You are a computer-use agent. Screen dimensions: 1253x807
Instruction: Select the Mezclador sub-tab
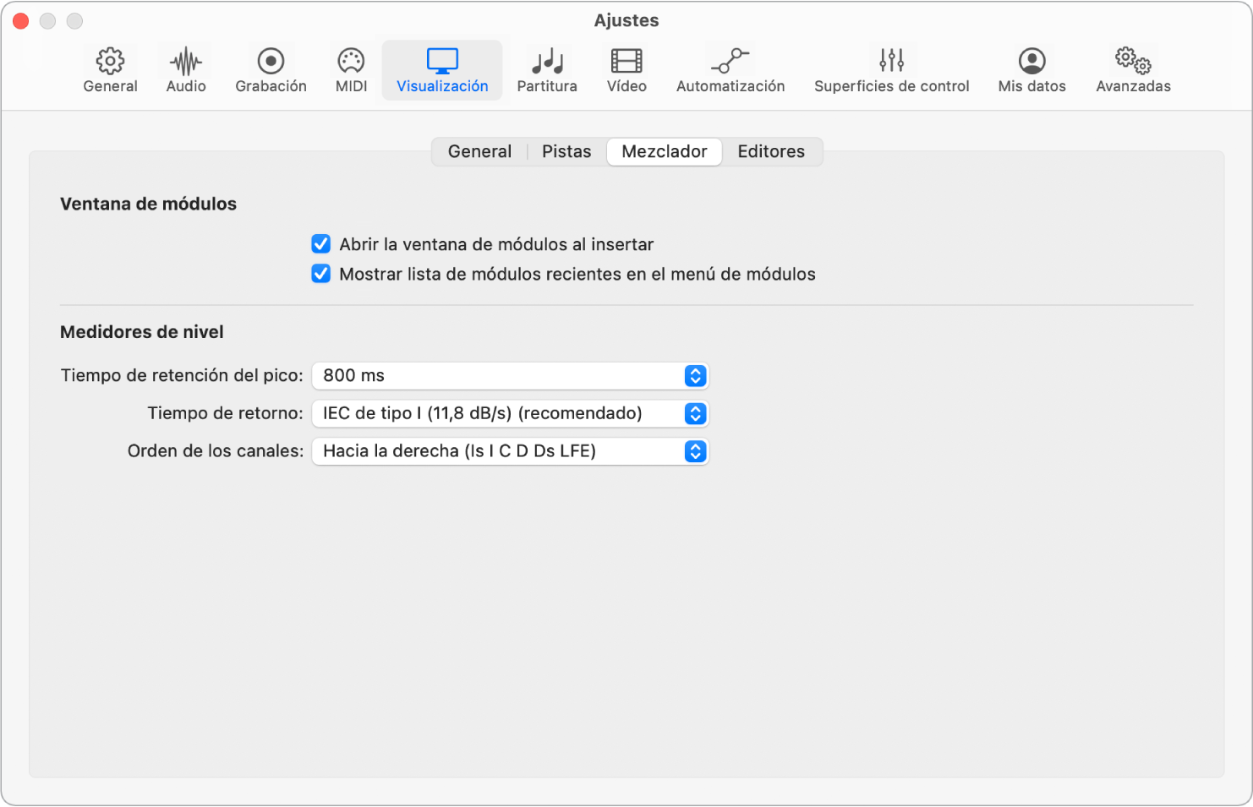[665, 152]
